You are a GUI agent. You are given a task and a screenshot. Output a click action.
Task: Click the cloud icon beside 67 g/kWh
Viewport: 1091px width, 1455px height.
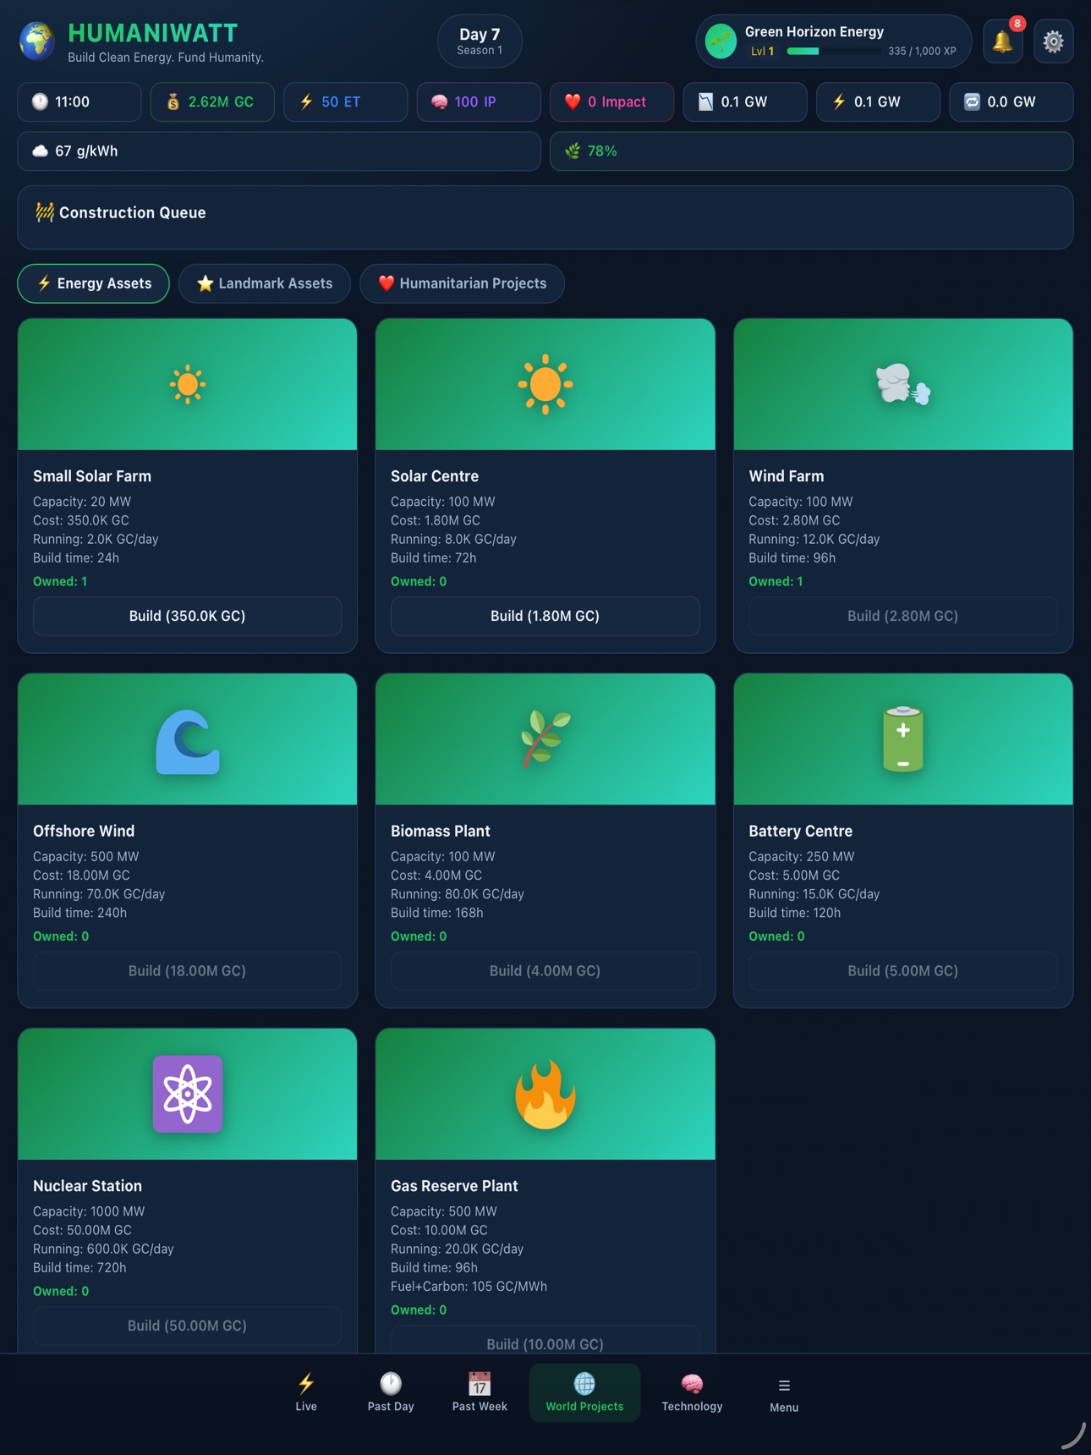tap(40, 151)
